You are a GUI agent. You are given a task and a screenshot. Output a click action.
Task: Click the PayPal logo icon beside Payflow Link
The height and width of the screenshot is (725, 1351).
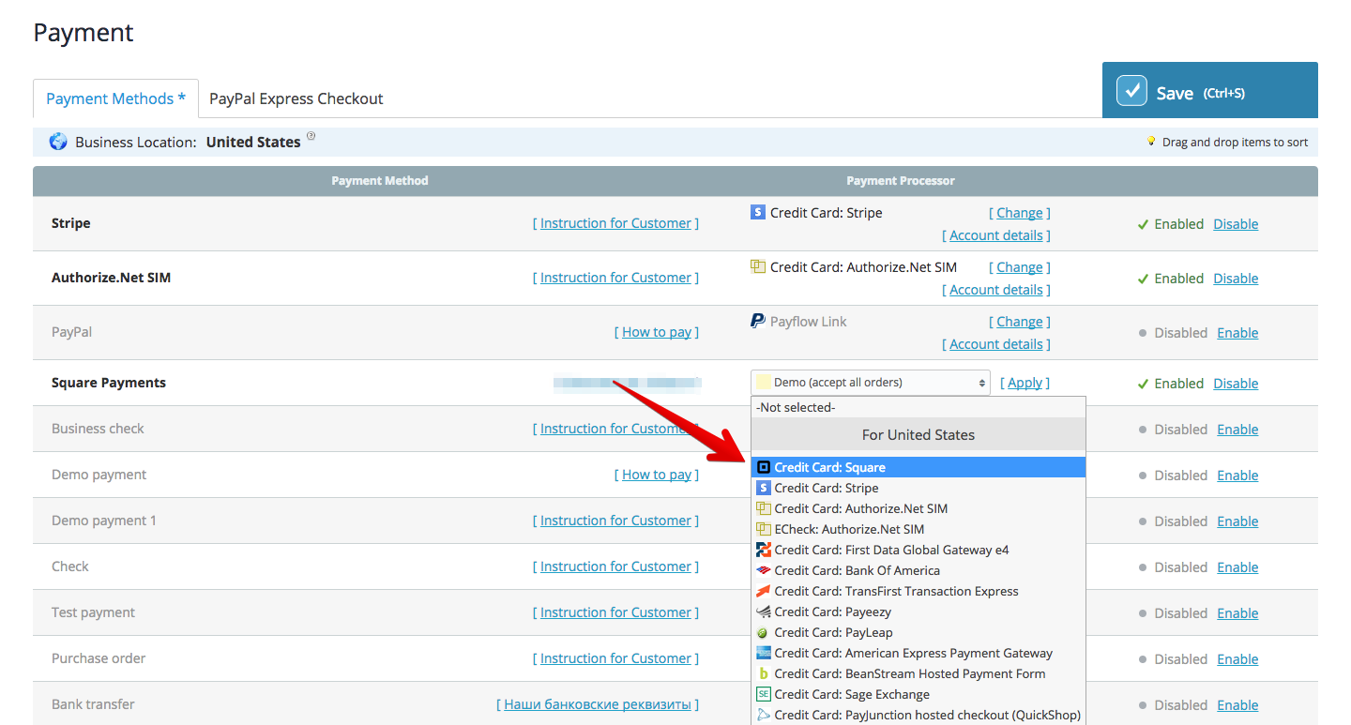[x=758, y=321]
